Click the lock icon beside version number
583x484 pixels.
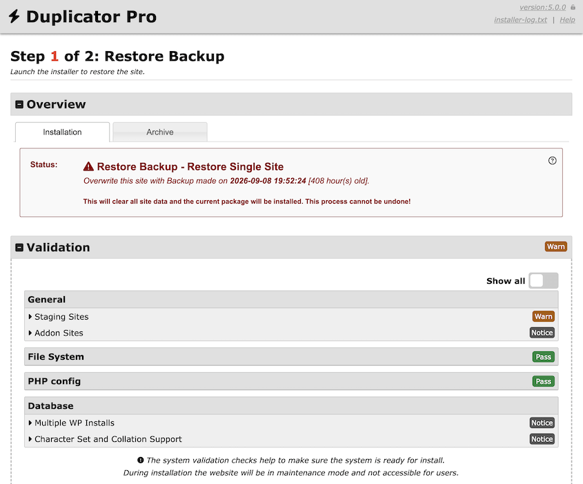(573, 7)
